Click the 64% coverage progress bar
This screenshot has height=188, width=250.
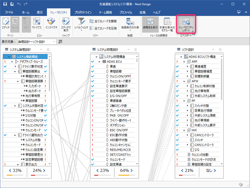click(127, 175)
